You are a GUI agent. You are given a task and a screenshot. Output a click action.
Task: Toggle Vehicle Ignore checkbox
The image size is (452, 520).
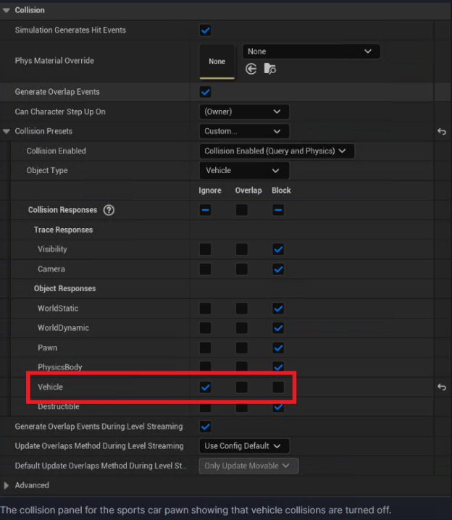pos(205,387)
